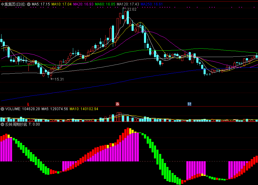Click the blue 财 marker icon
258x185 pixels.
point(189,104)
